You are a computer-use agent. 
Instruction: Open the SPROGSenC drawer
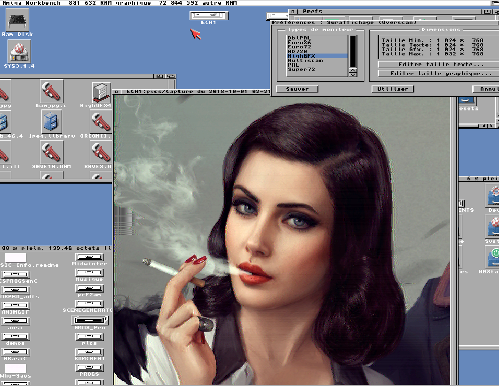click(15, 274)
